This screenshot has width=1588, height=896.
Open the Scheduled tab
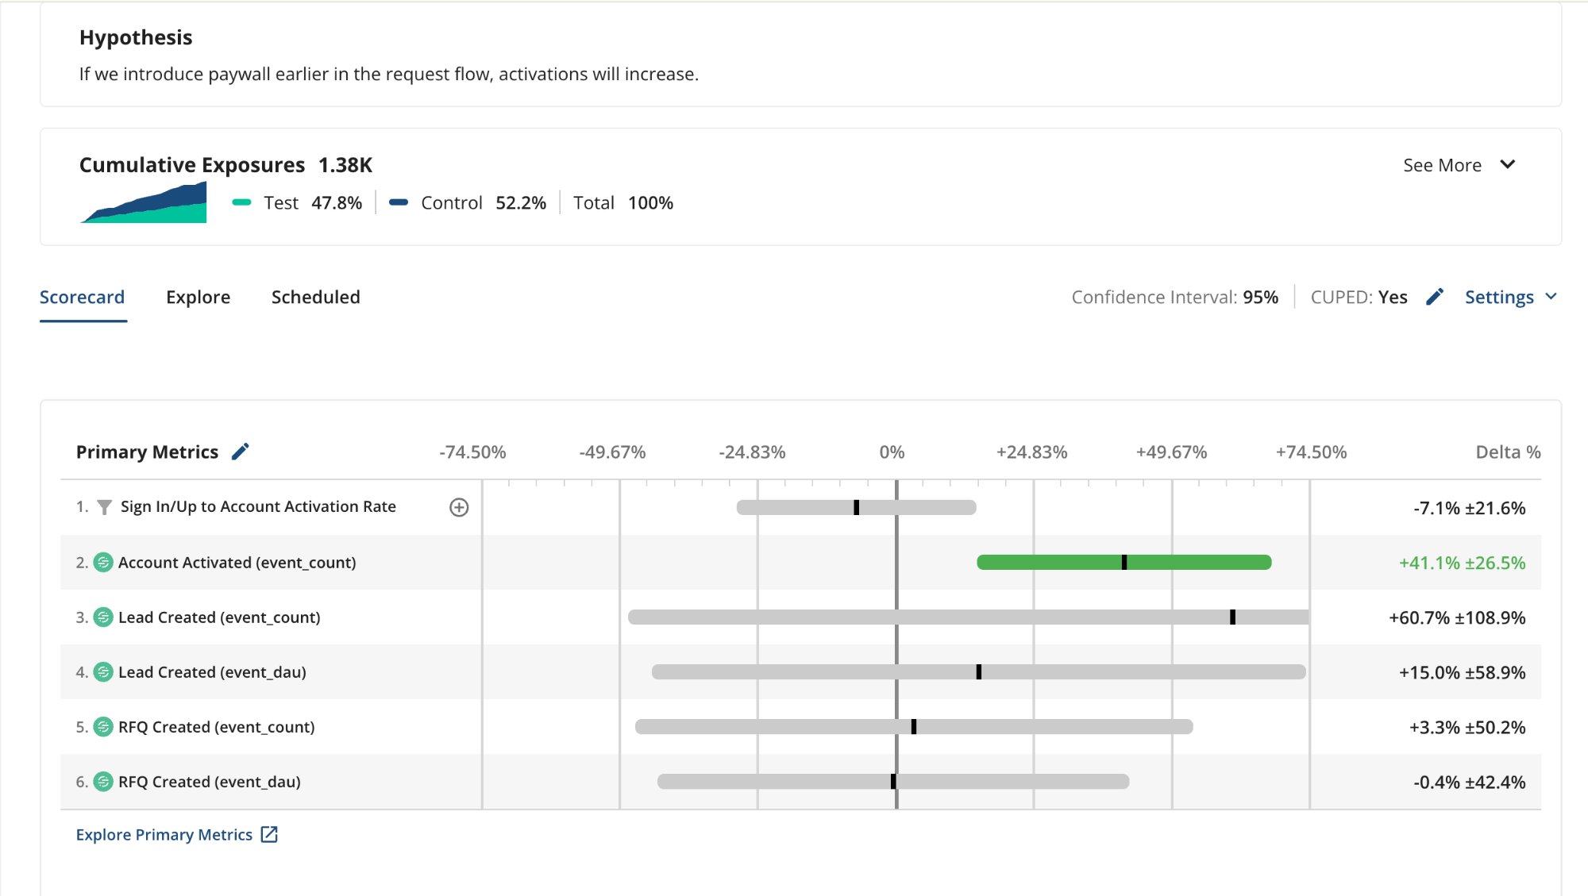coord(315,297)
